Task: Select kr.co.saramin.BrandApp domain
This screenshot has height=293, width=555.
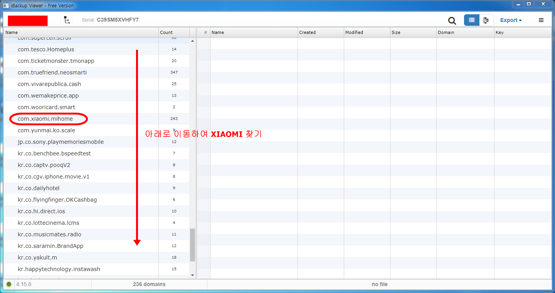Action: (x=96, y=246)
